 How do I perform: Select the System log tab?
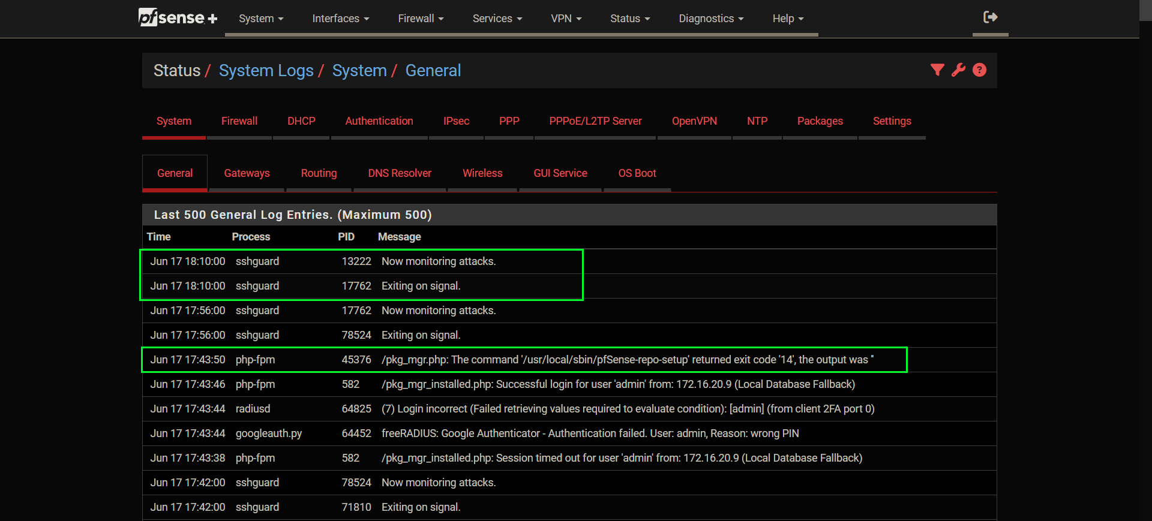coord(174,121)
